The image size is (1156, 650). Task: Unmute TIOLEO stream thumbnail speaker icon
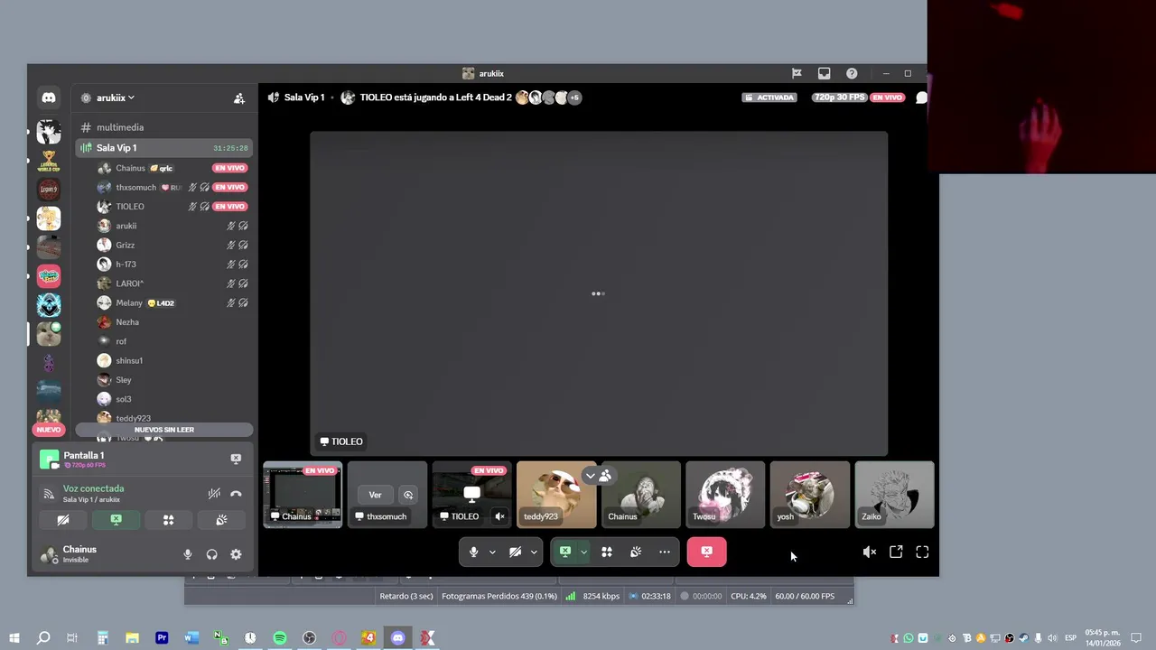(499, 516)
